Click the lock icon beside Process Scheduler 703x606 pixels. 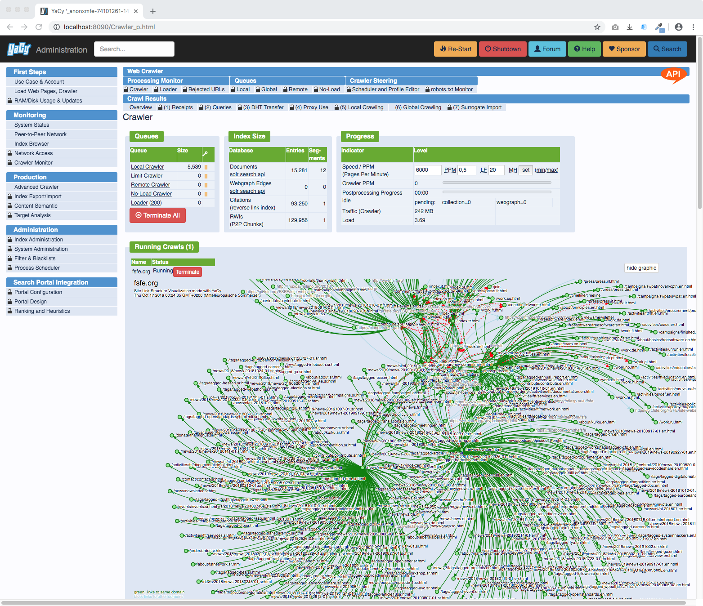pyautogui.click(x=10, y=268)
